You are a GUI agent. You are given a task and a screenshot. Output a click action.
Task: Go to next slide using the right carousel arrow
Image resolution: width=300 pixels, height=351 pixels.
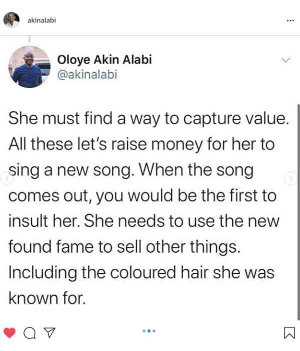(x=290, y=179)
